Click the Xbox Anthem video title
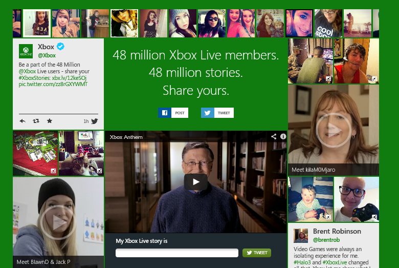The height and width of the screenshot is (268, 399). 126,137
